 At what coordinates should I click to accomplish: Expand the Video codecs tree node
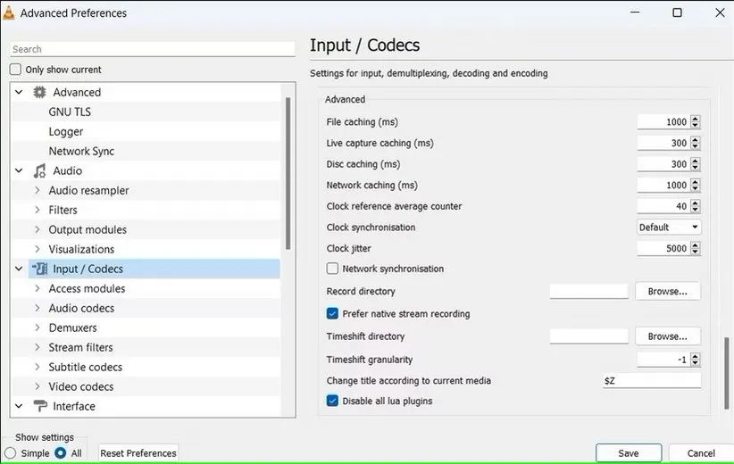37,387
